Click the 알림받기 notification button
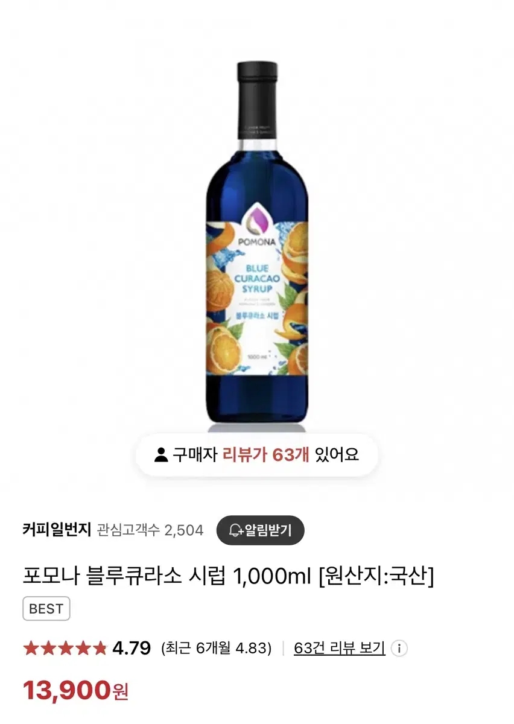Image resolution: width=514 pixels, height=724 pixels. click(x=261, y=530)
